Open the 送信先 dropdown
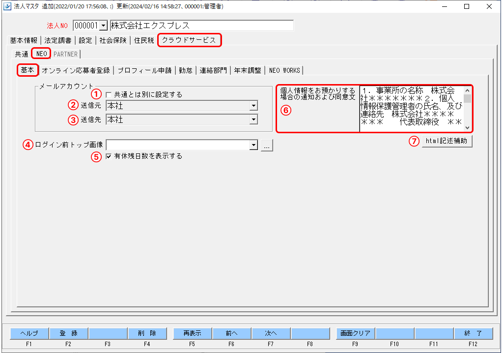This screenshot has height=353, width=503. [x=254, y=120]
